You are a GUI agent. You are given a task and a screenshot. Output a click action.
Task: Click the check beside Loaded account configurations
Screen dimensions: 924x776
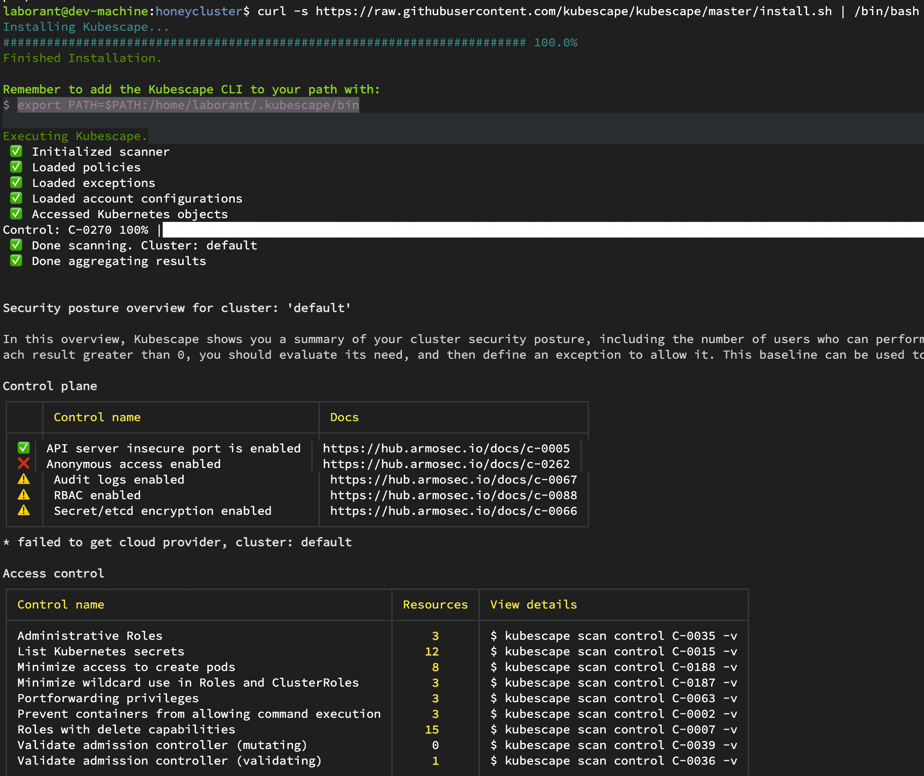16,198
